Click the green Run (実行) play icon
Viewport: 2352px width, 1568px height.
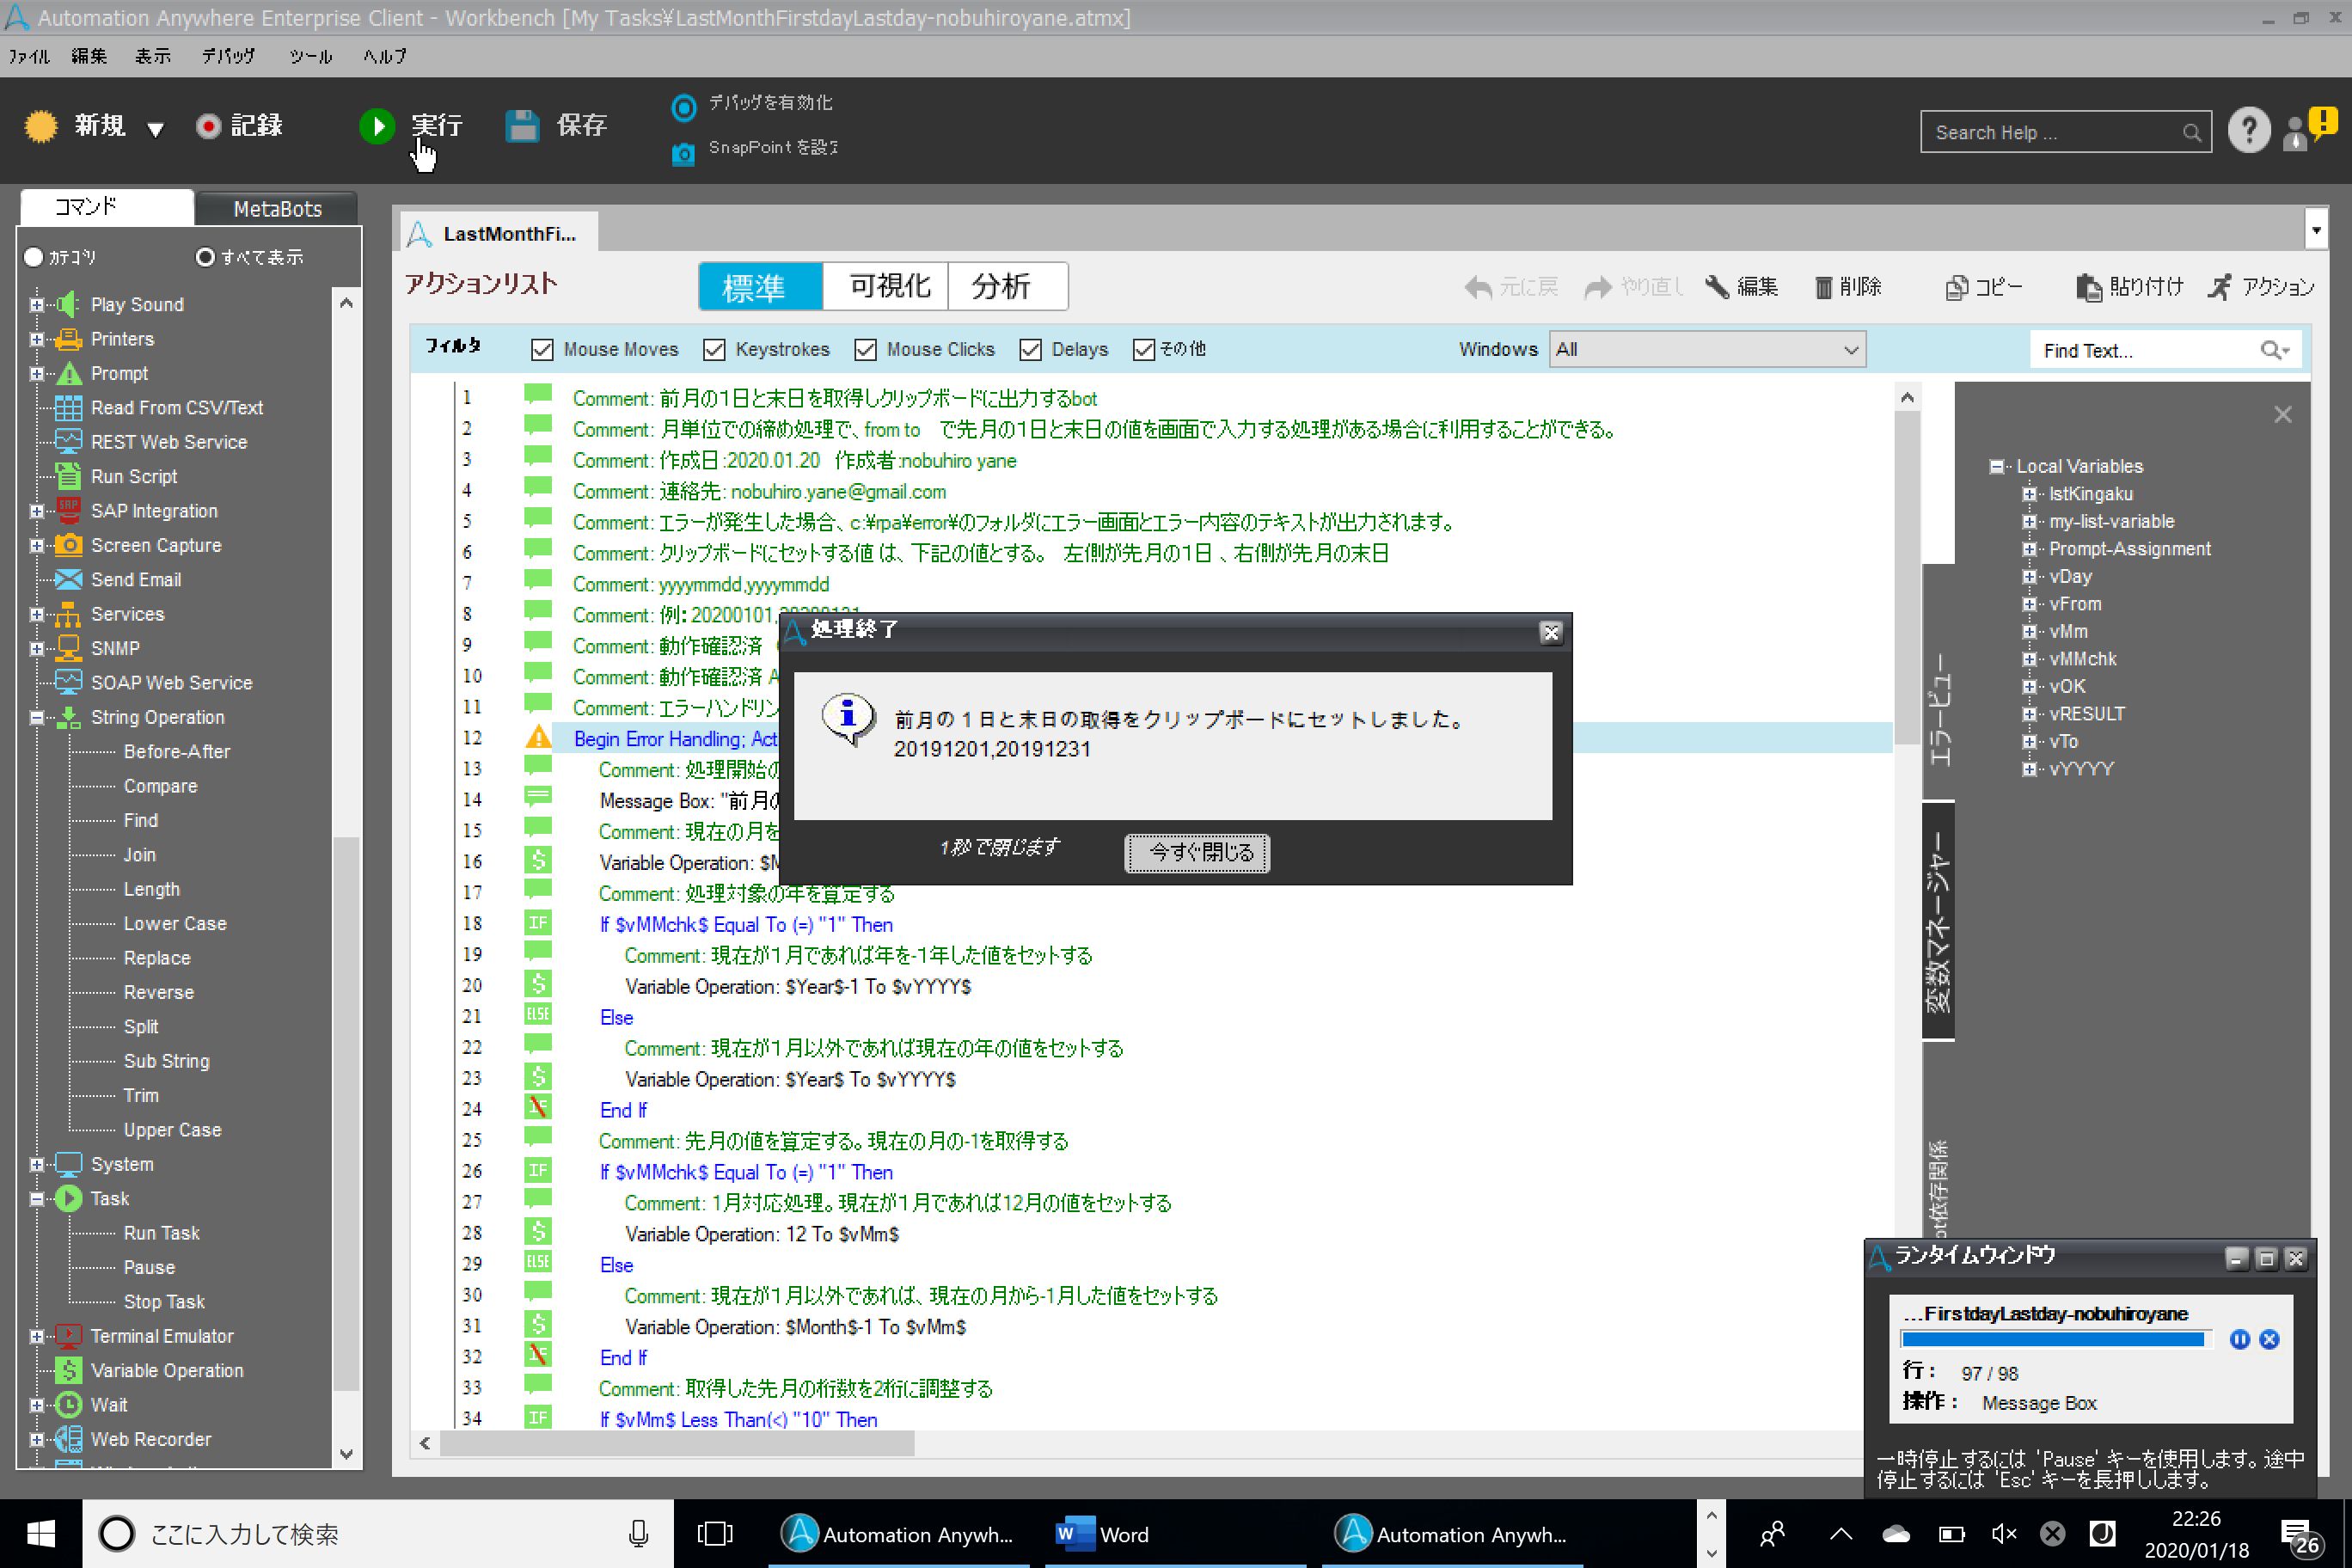tap(377, 126)
